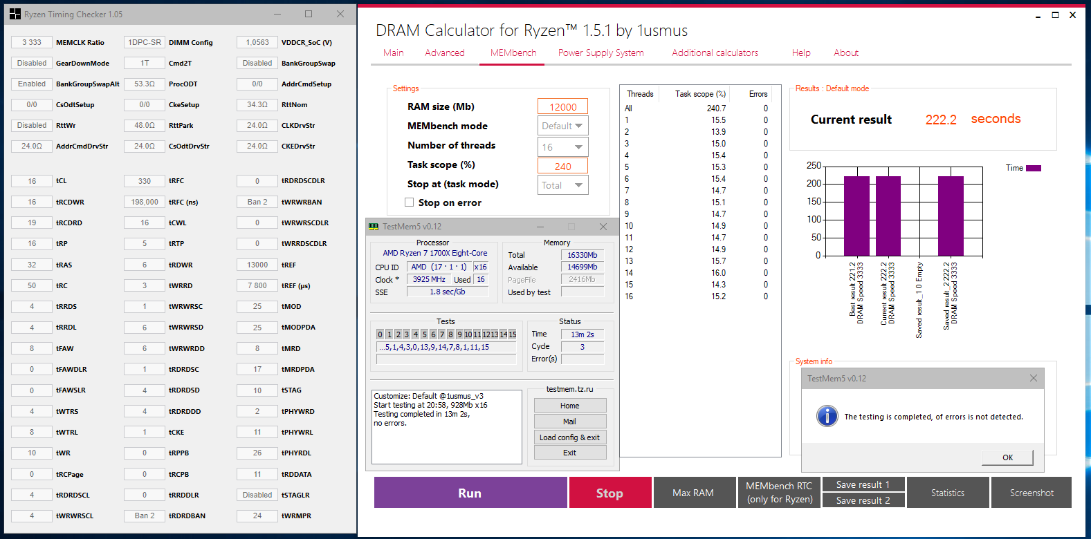Click the blue info icon in the TestMem5 dialog
The width and height of the screenshot is (1091, 539).
827,416
